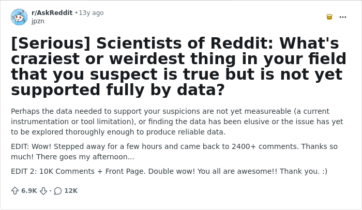Screen dimensions: 362x210
Task: Click the 13y ago timestamp
Action: click(x=91, y=13)
